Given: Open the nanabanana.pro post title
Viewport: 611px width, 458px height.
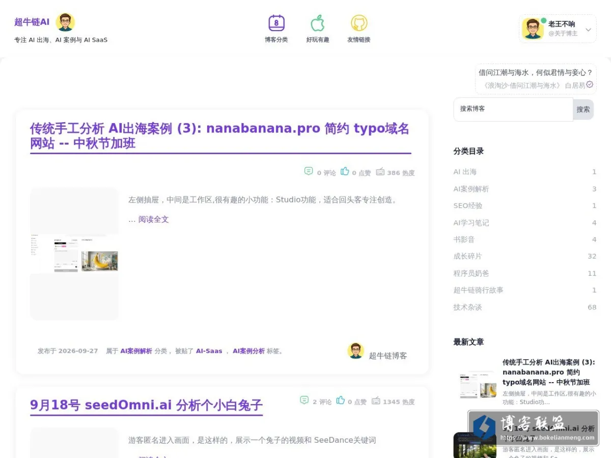Looking at the screenshot, I should 219,136.
